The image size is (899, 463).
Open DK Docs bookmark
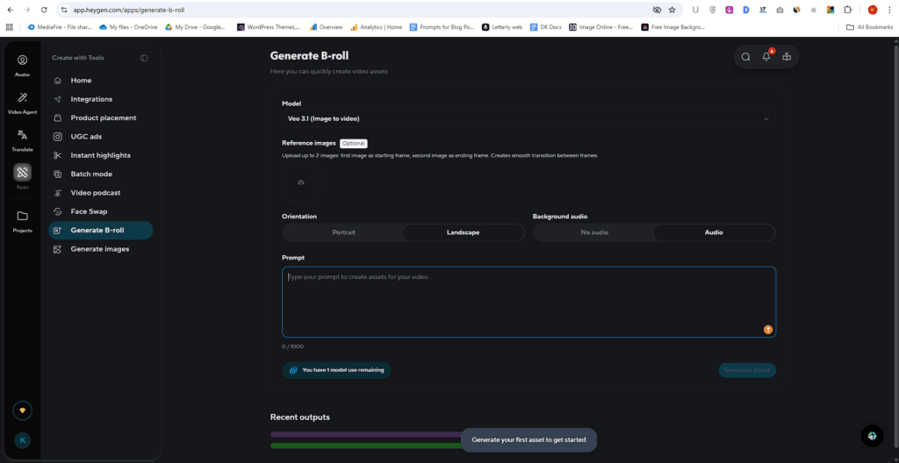click(x=546, y=27)
